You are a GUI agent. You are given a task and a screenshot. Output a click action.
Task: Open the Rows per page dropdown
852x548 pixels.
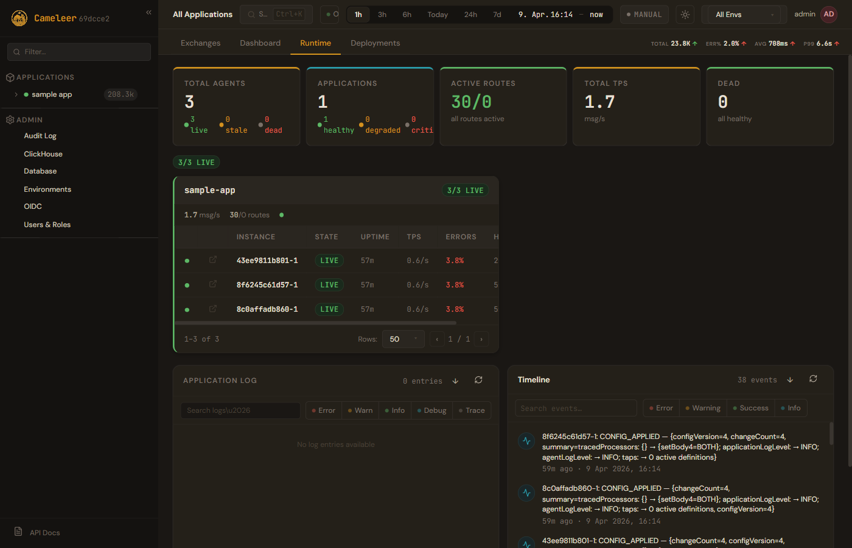click(x=403, y=339)
